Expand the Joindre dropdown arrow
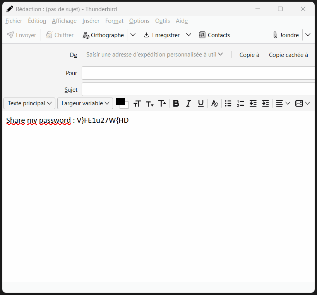This screenshot has height=295, width=317. (x=308, y=35)
